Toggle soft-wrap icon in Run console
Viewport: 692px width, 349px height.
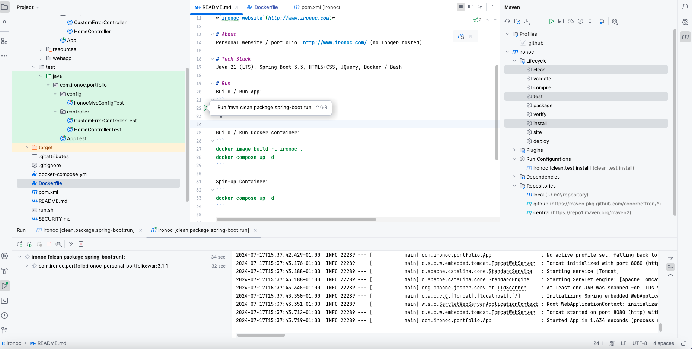pyautogui.click(x=670, y=257)
